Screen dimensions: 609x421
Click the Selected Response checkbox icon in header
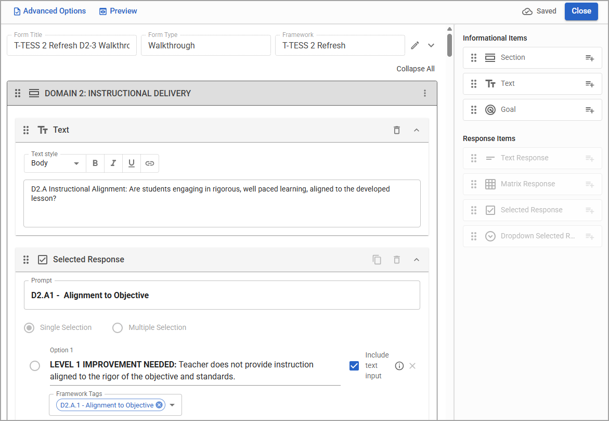(43, 260)
